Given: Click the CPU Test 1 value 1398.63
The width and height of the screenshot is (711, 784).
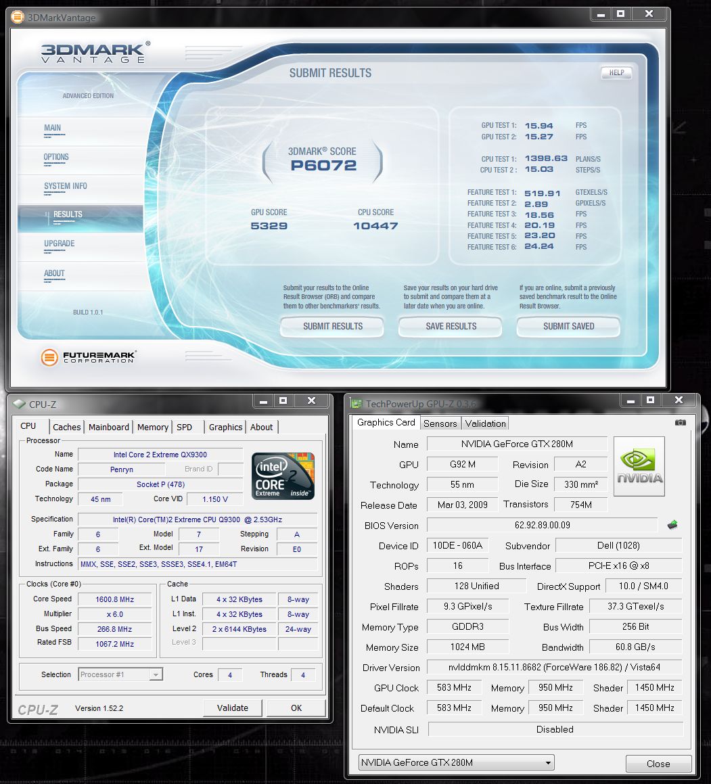Looking at the screenshot, I should 546,158.
